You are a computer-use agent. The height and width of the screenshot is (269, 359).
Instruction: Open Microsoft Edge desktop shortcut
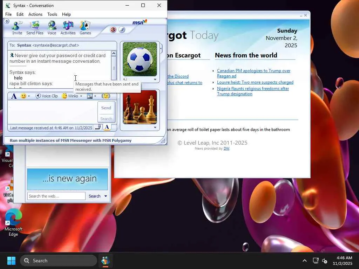[x=13, y=222]
